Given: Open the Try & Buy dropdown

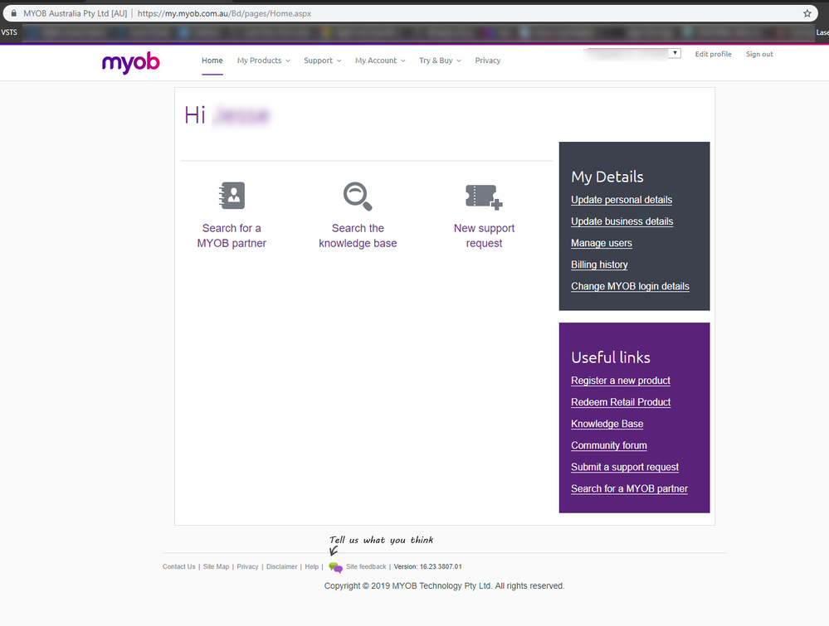Looking at the screenshot, I should [440, 61].
